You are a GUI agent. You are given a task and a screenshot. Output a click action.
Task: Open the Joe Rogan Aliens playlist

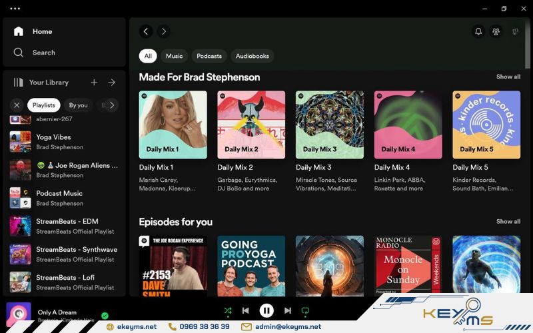pos(64,170)
